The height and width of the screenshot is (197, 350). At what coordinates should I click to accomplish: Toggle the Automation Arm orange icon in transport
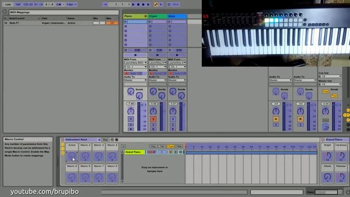click(x=156, y=4)
